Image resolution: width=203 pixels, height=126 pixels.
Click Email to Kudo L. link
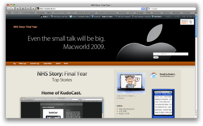167,74
